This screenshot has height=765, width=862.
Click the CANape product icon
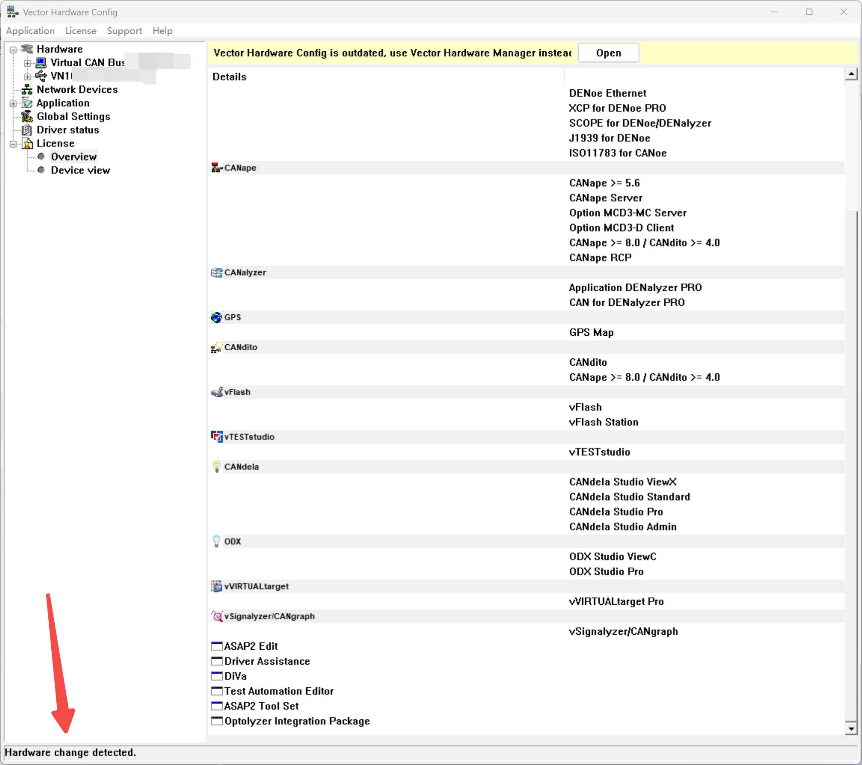217,168
